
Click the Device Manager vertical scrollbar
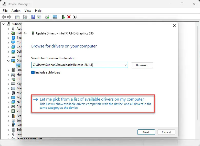(197, 72)
